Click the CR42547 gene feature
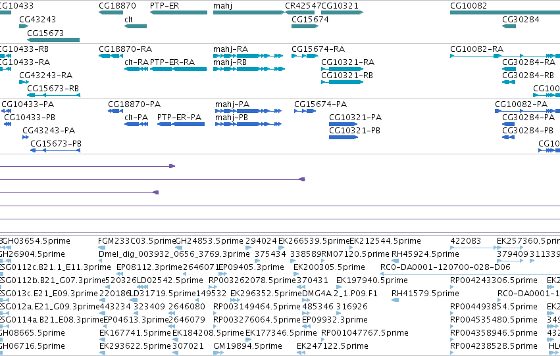Screen dimensions: 560x356 [299, 12]
